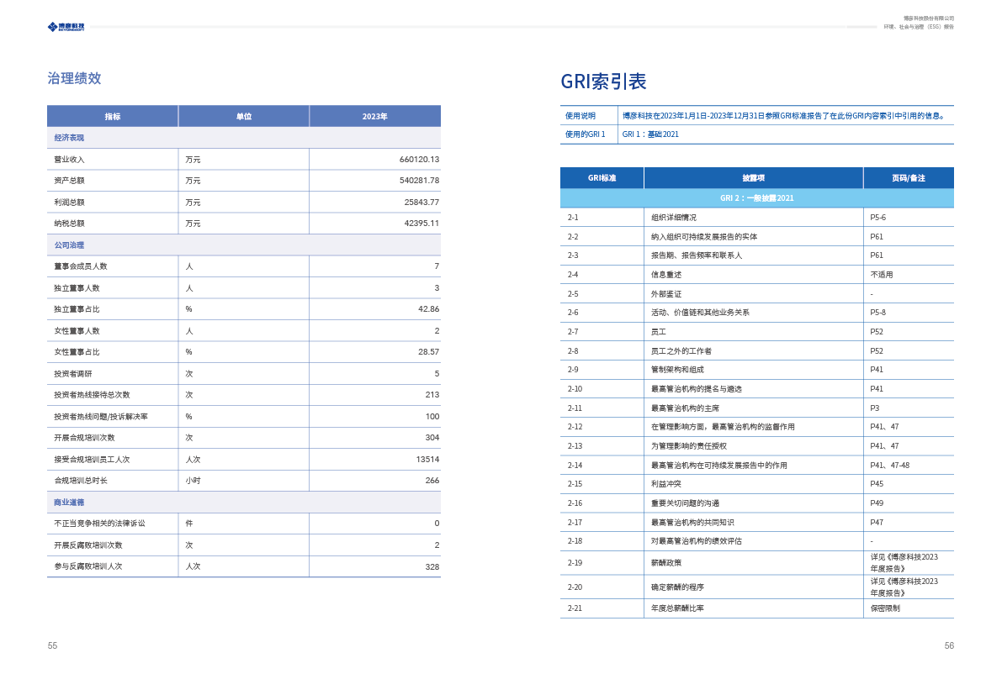Click the 经济表现 category row
This screenshot has height=679, width=1002.
(69, 138)
